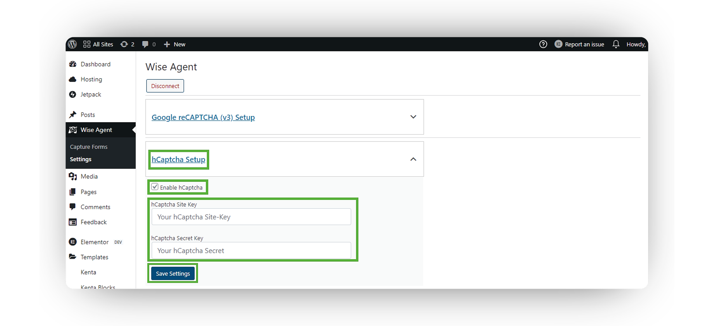Open the Templates menu item
Screen dimensions: 714x326
[x=94, y=257]
